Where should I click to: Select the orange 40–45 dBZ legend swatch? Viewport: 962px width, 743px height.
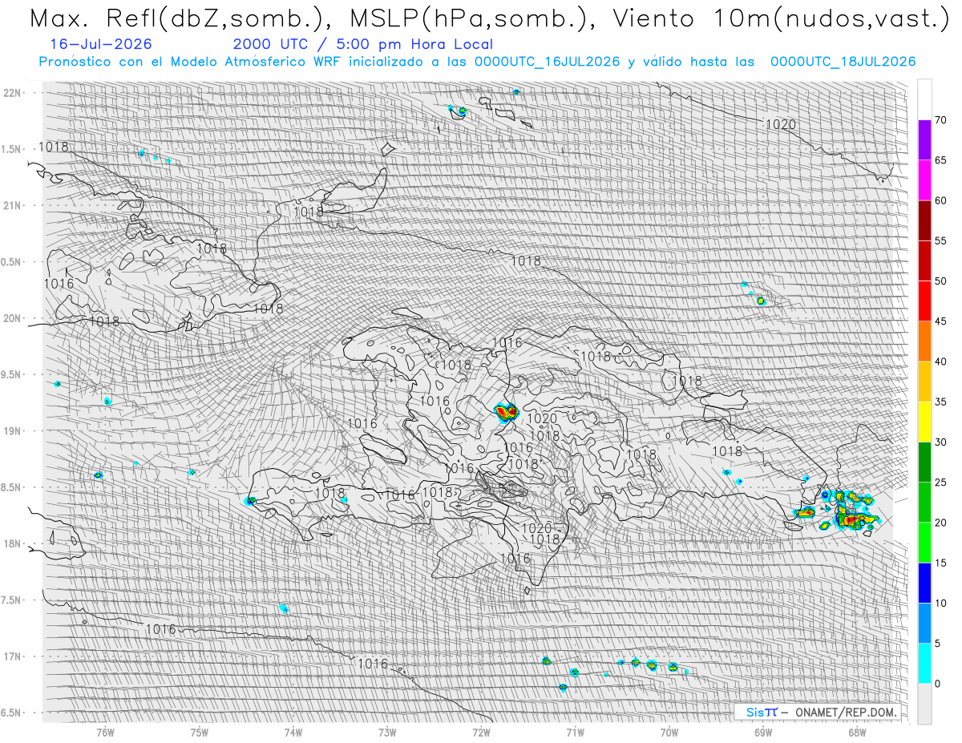pos(924,341)
